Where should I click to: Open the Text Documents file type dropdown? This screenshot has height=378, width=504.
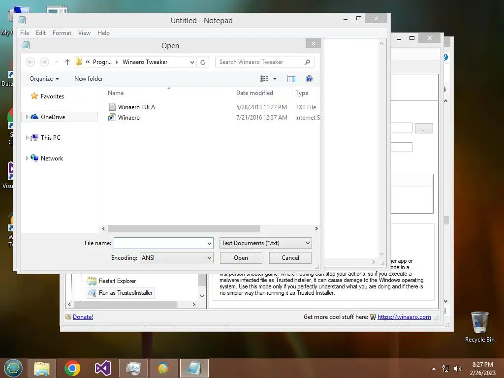[x=265, y=243]
